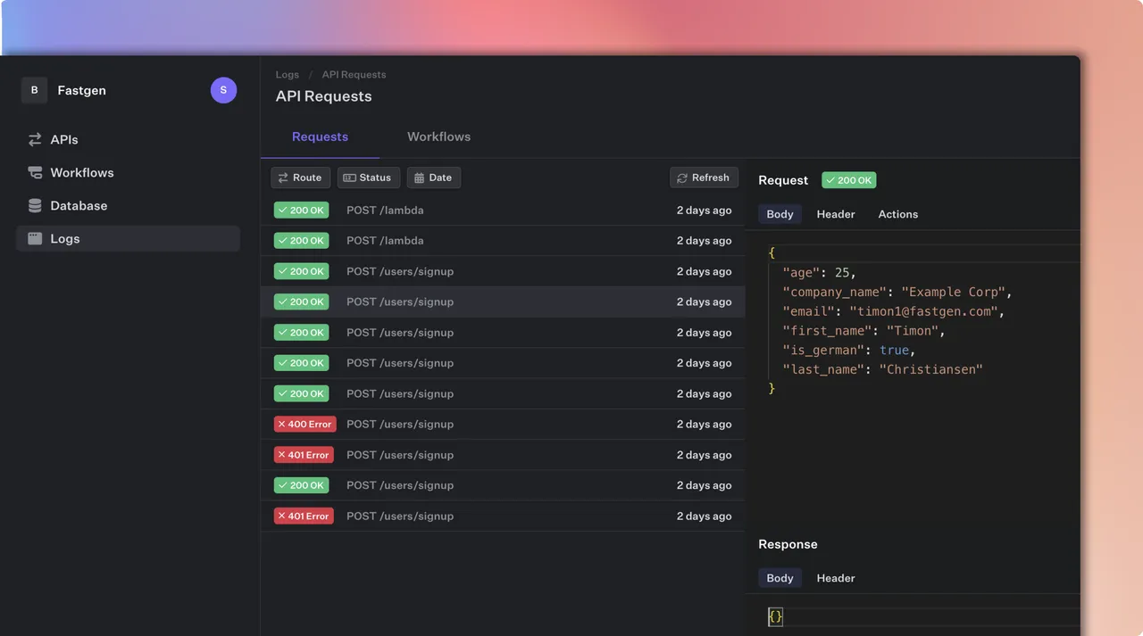
Task: Click the "is_german": true line
Action: click(x=849, y=350)
